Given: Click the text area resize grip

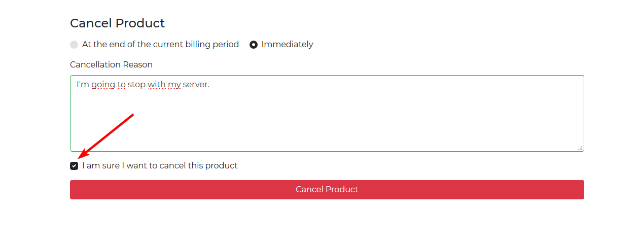Looking at the screenshot, I should pyautogui.click(x=580, y=148).
